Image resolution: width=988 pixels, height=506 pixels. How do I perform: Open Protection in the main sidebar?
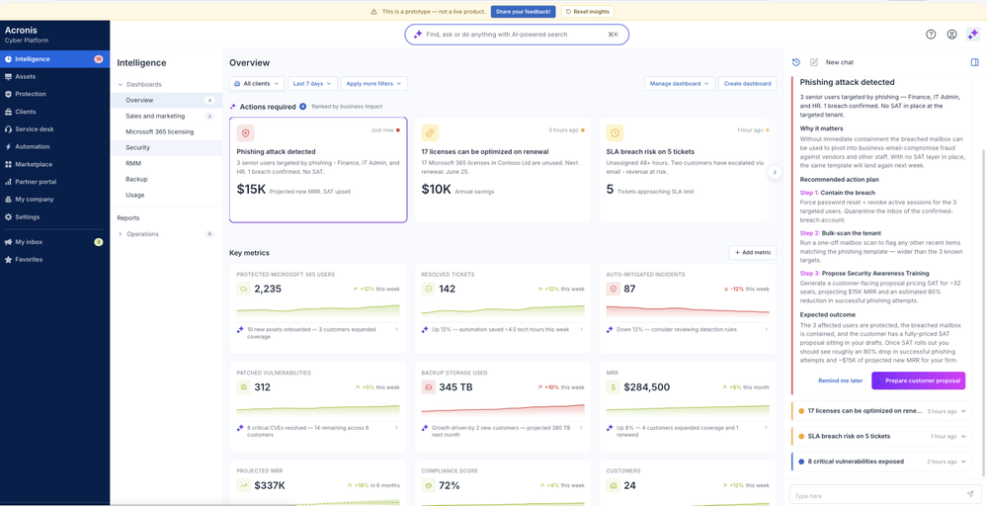pyautogui.click(x=54, y=94)
